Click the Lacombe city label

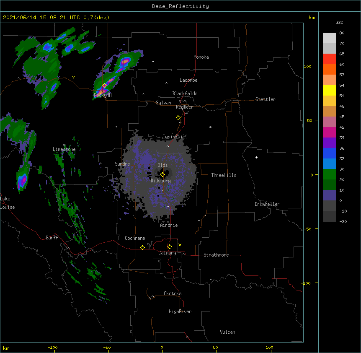[x=188, y=80]
